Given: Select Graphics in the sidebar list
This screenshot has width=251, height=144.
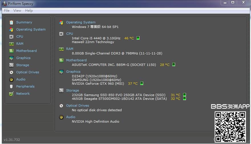Looking at the screenshot, I should (23, 58).
